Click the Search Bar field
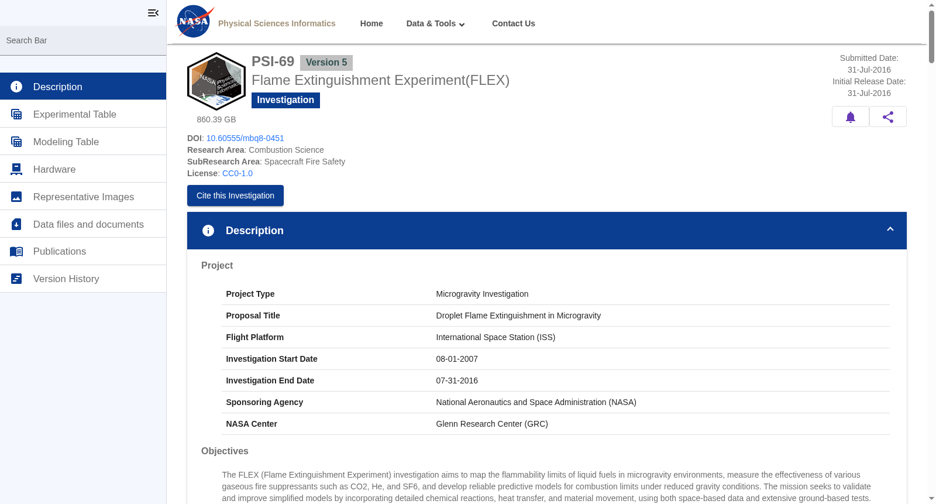The height and width of the screenshot is (504, 936). pyautogui.click(x=83, y=40)
